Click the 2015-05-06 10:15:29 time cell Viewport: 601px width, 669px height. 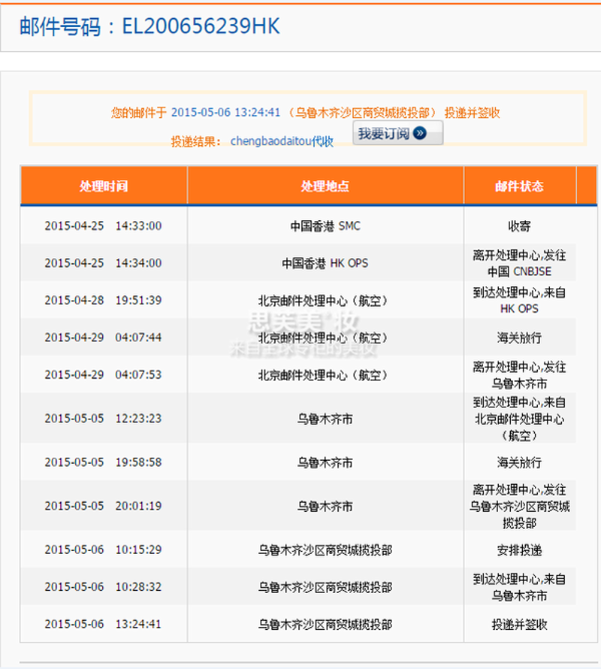(103, 549)
